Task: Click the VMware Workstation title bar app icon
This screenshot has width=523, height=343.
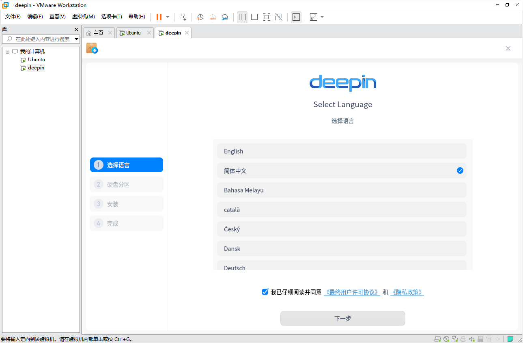Action: click(x=5, y=5)
